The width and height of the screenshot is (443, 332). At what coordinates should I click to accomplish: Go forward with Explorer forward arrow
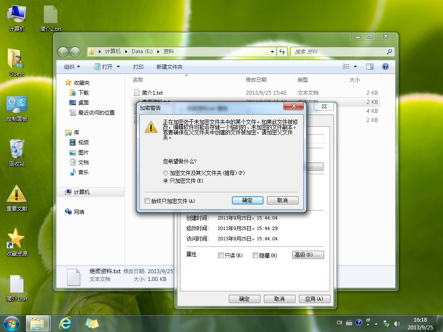click(75, 52)
